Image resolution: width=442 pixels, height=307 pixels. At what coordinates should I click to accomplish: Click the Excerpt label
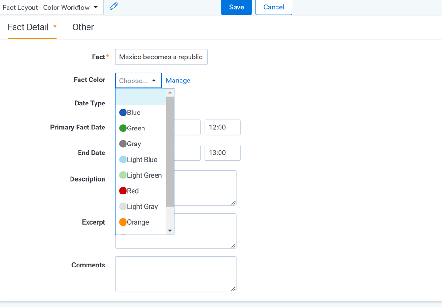tap(93, 222)
